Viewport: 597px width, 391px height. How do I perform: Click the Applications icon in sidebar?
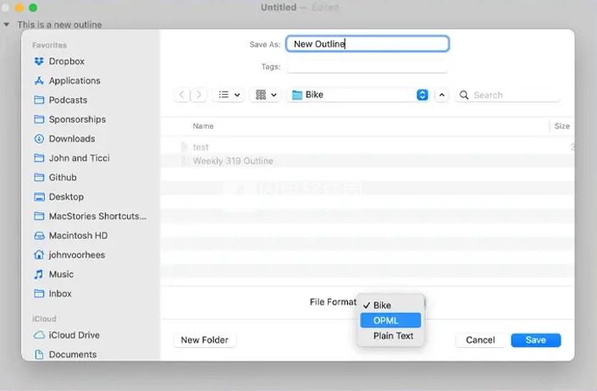point(39,80)
